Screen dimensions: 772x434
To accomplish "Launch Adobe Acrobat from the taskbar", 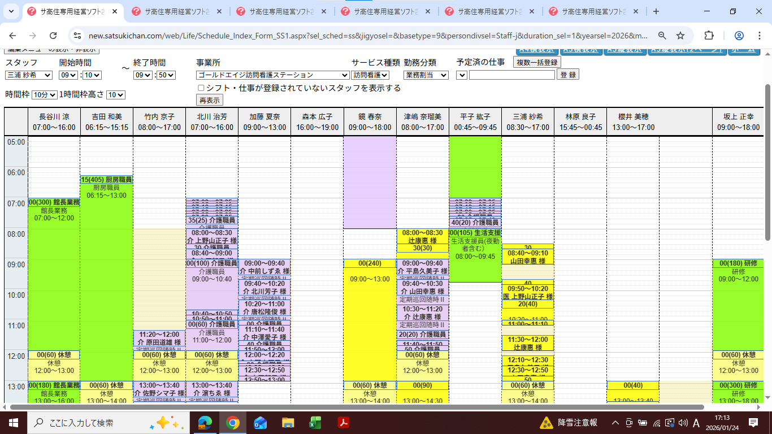I will point(343,423).
